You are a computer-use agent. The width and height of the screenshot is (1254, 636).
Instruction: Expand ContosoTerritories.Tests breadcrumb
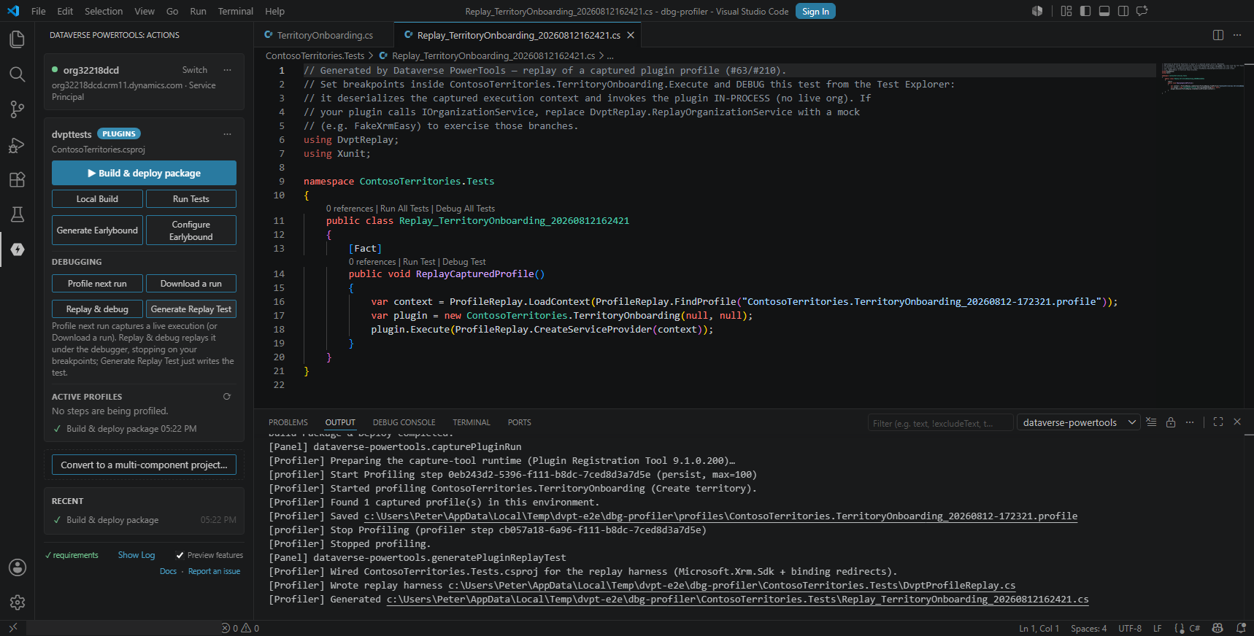click(315, 55)
